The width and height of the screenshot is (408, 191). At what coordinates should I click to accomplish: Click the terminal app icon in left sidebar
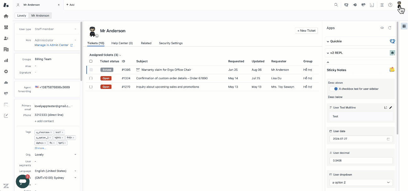[x=6, y=105]
